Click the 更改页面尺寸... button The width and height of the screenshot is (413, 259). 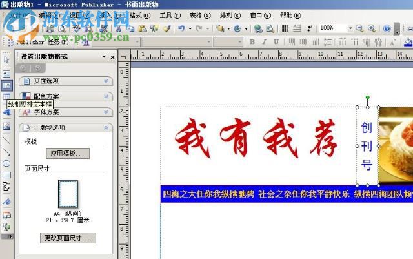68,238
